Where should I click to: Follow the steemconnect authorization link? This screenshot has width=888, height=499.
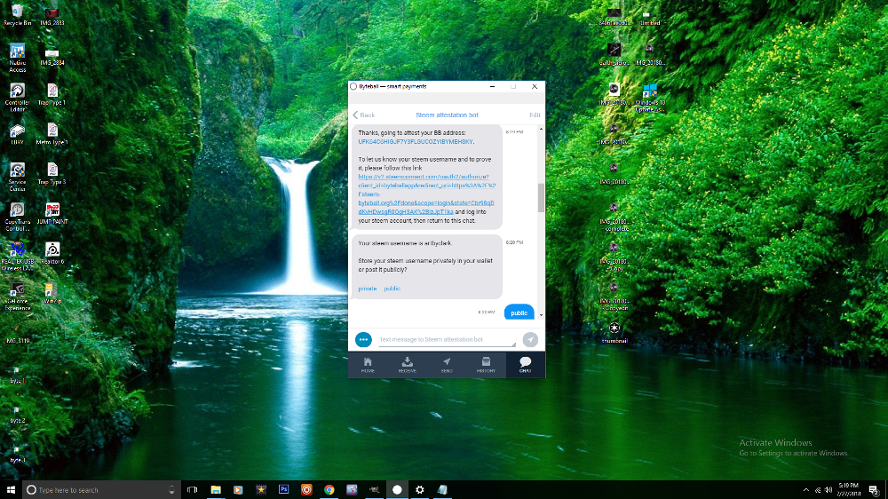point(426,194)
